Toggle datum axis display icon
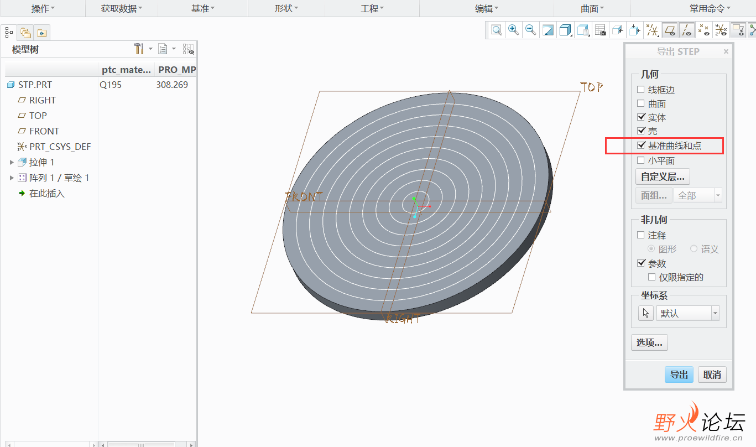Screen dimensions: 756x447 click(686, 30)
